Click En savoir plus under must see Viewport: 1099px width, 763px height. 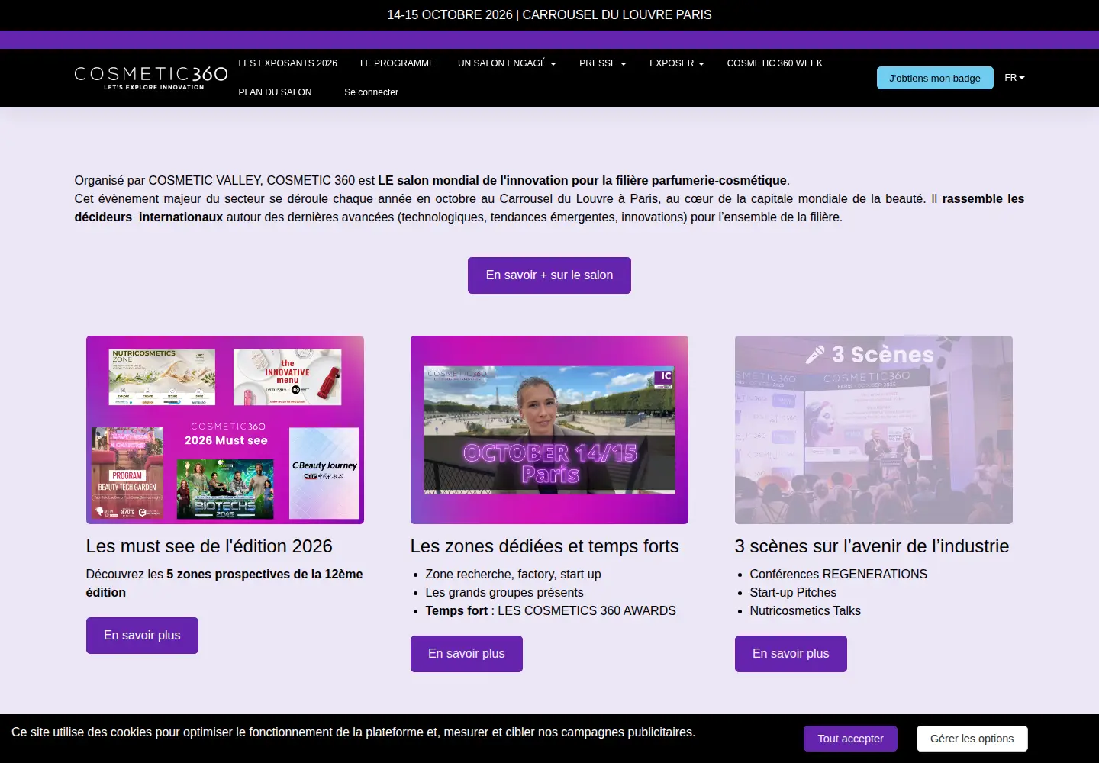(x=142, y=636)
